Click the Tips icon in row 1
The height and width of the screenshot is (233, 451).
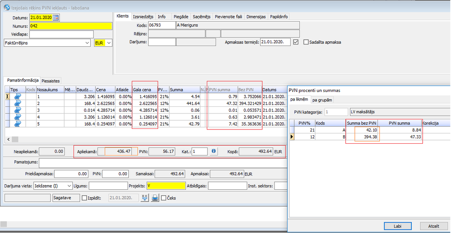19,96
